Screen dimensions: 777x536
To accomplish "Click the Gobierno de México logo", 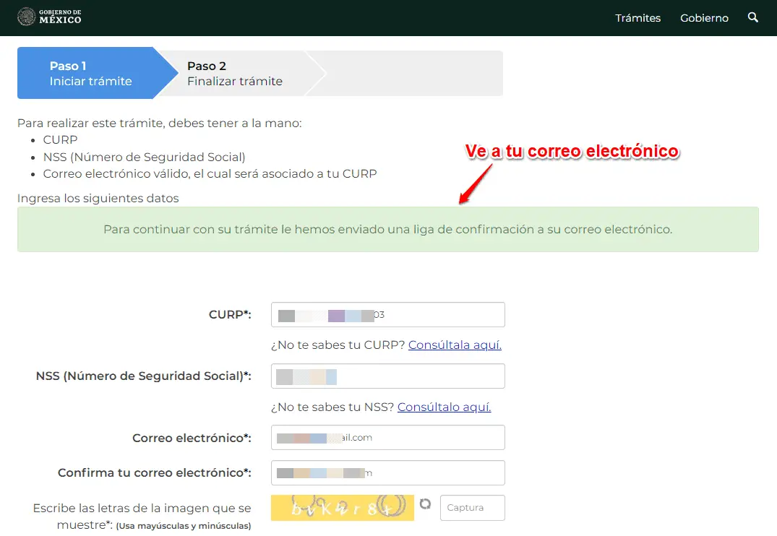I will point(49,17).
